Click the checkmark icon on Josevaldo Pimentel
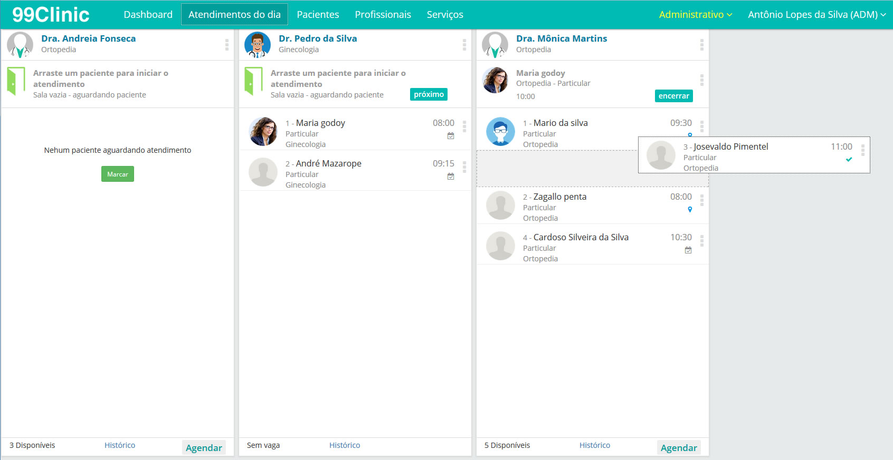 tap(849, 159)
